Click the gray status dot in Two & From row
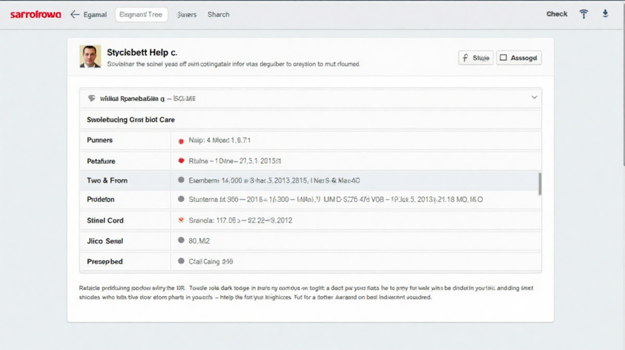 point(181,180)
